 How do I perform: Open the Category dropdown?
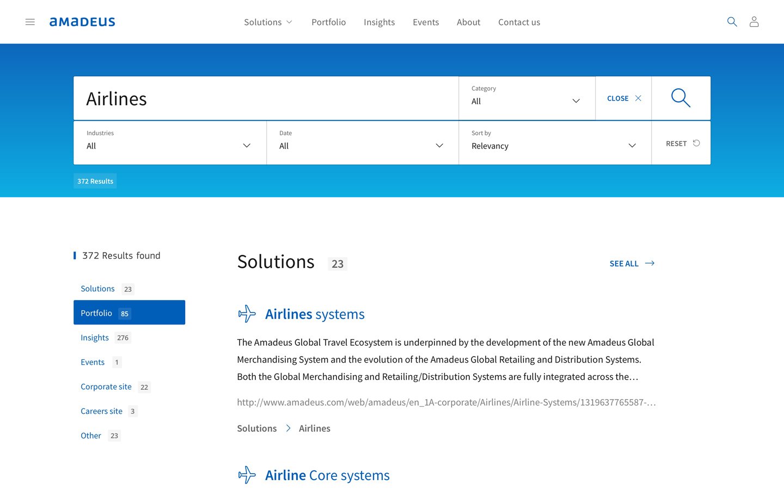click(527, 98)
